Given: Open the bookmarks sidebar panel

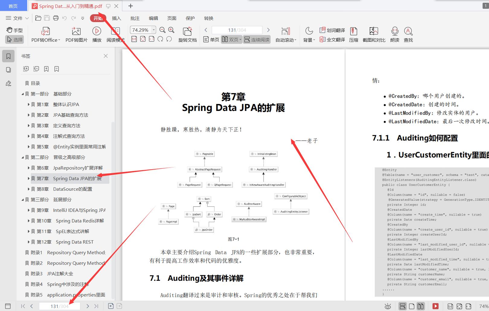Looking at the screenshot, I should coord(8,56).
